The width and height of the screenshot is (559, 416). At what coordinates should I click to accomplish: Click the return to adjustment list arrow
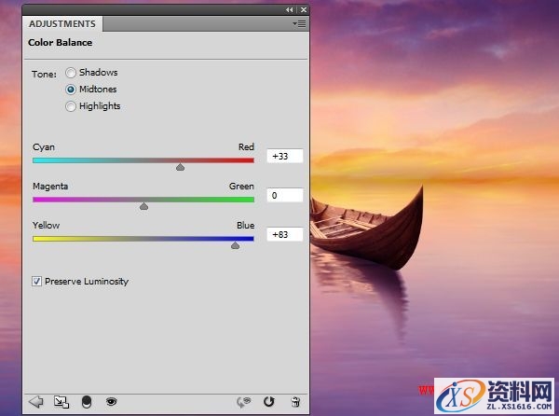pos(37,402)
